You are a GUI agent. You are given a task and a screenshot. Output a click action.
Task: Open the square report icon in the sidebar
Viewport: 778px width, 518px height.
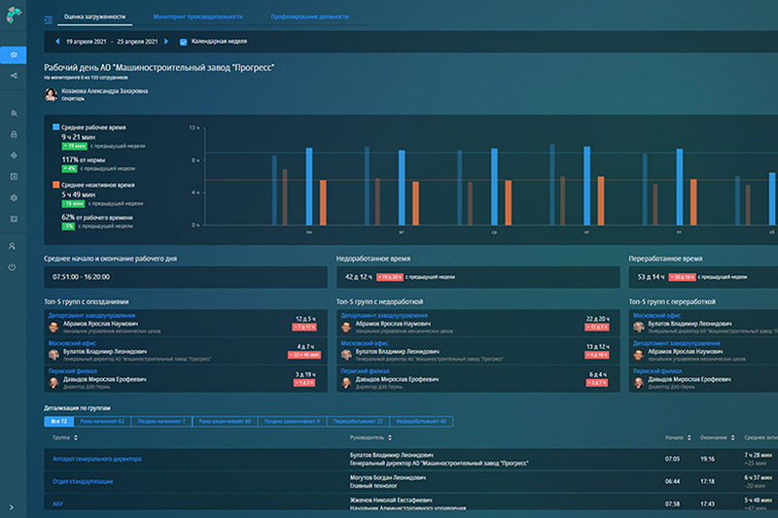pos(14,177)
